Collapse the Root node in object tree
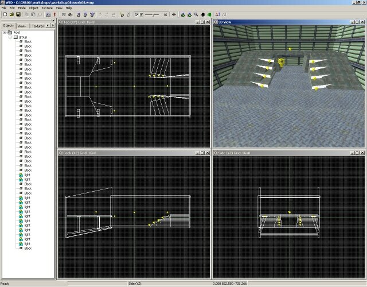This screenshot has width=367, height=287. [x=5, y=33]
